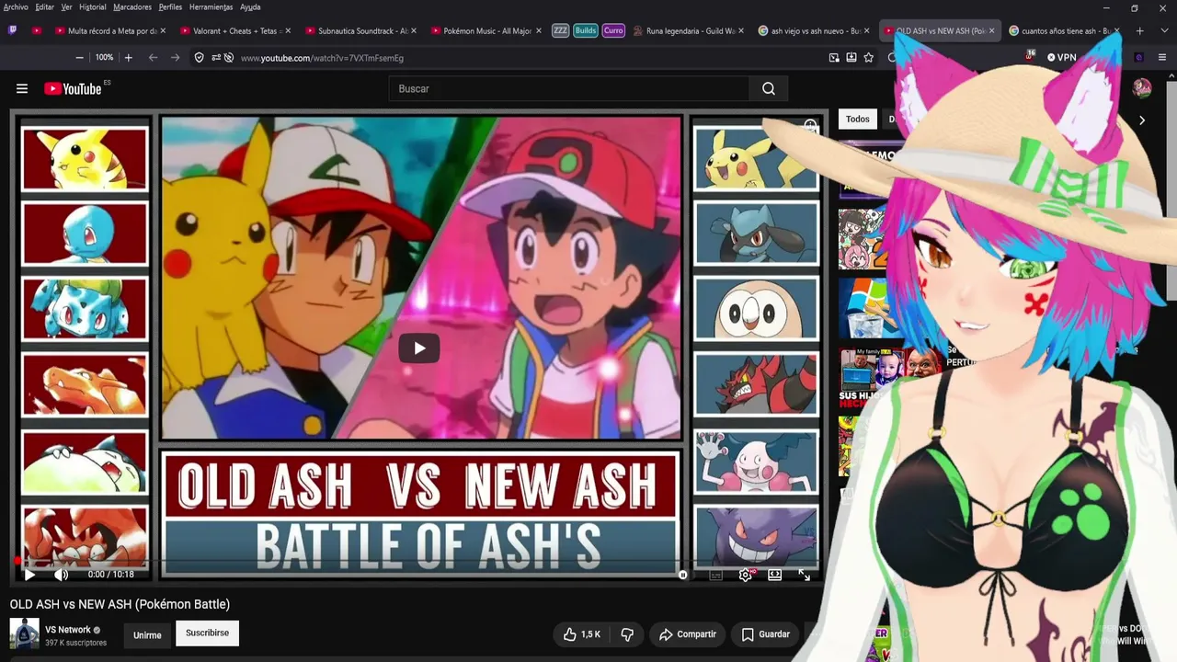This screenshot has height=662, width=1177.
Task: Switch to the ash viejo vs ash nuevo tab
Action: pos(814,30)
